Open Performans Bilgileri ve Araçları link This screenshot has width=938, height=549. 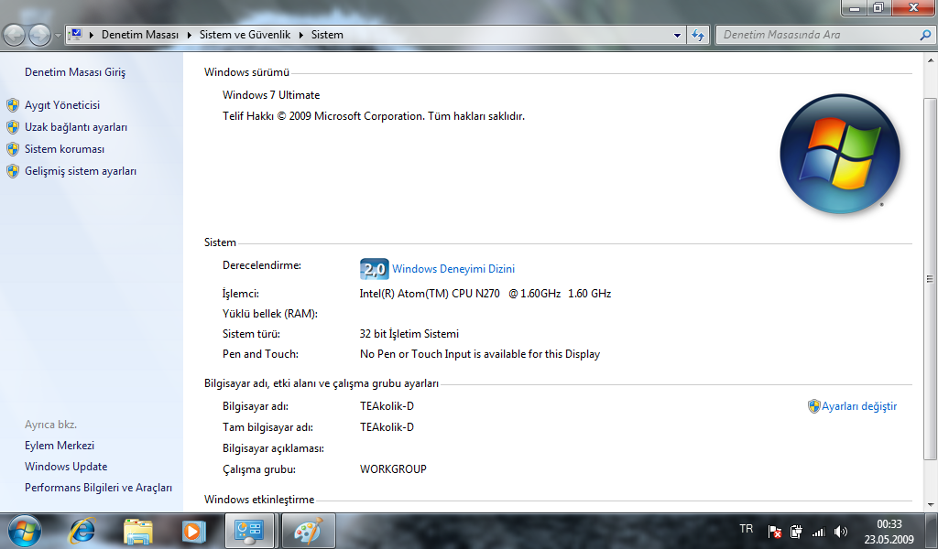(98, 488)
